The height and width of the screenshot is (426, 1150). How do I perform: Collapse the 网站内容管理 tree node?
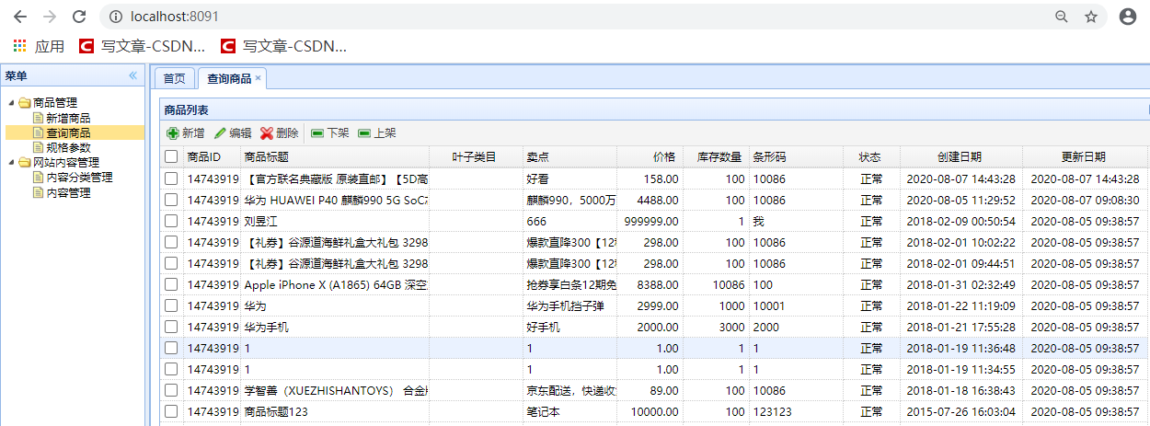click(11, 163)
